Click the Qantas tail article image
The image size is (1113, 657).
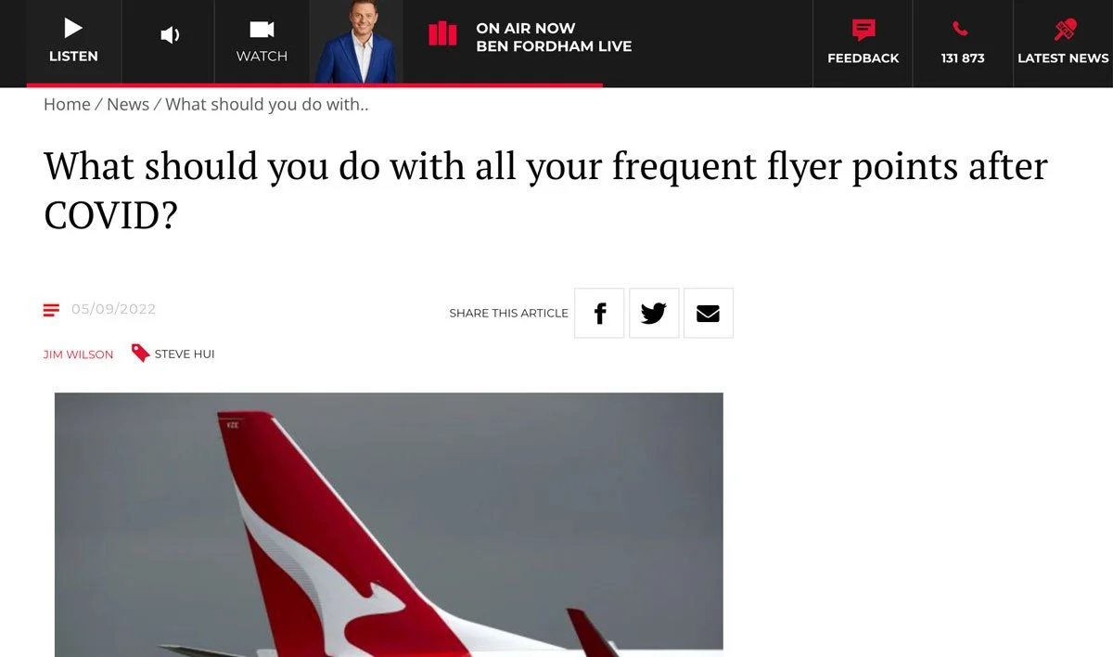pos(389,524)
